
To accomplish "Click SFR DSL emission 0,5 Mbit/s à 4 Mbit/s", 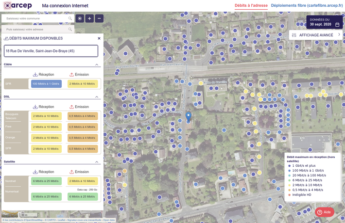I will click(82, 149).
